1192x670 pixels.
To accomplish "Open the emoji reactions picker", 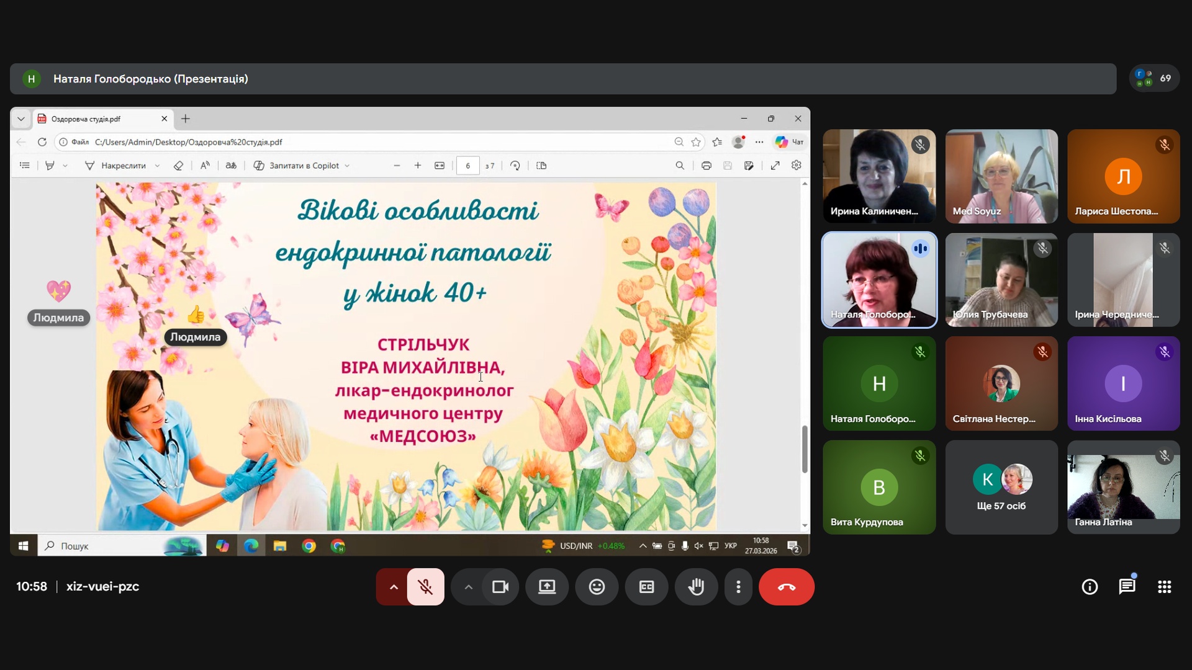I will point(597,587).
